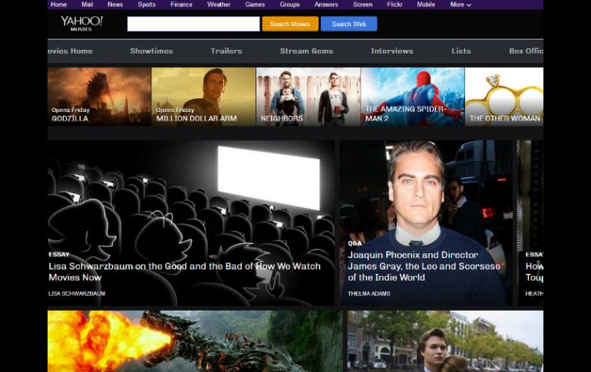The width and height of the screenshot is (591, 372).
Task: Open the Joaquin Phoenix Q&A article
Action: [424, 266]
